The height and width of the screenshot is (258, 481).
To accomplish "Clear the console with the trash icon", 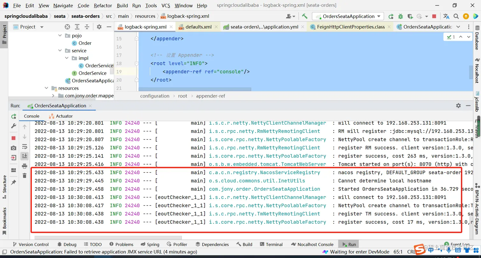I will click(x=24, y=175).
